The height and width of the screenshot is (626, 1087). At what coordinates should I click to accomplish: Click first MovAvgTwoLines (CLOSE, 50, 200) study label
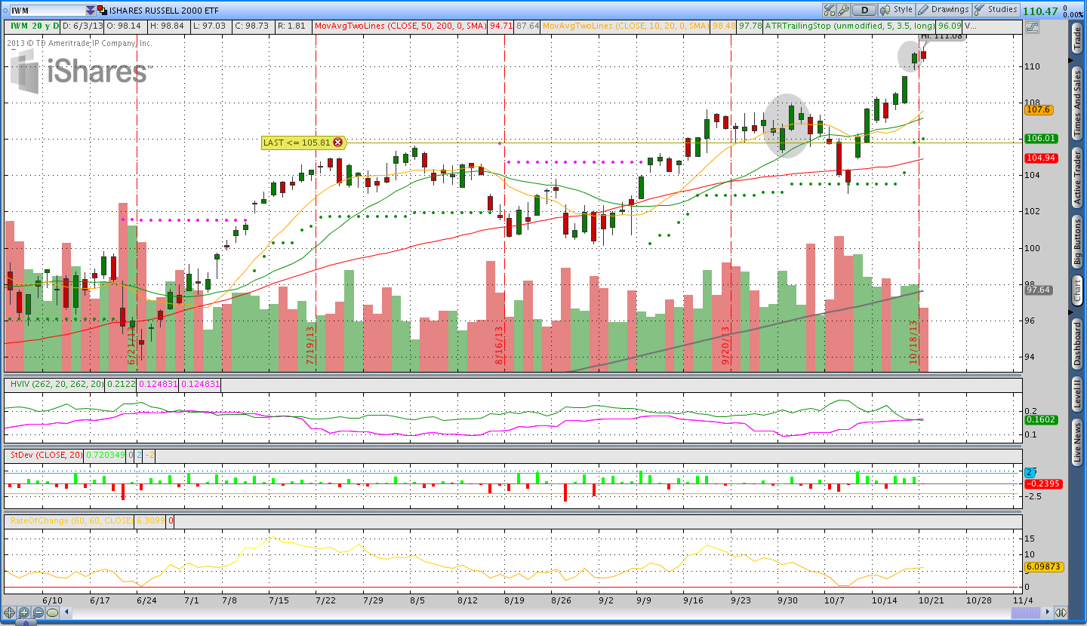click(400, 26)
